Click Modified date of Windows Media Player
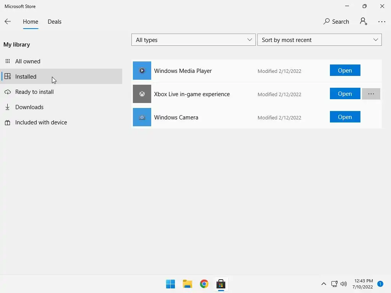This screenshot has width=391, height=293. (279, 71)
